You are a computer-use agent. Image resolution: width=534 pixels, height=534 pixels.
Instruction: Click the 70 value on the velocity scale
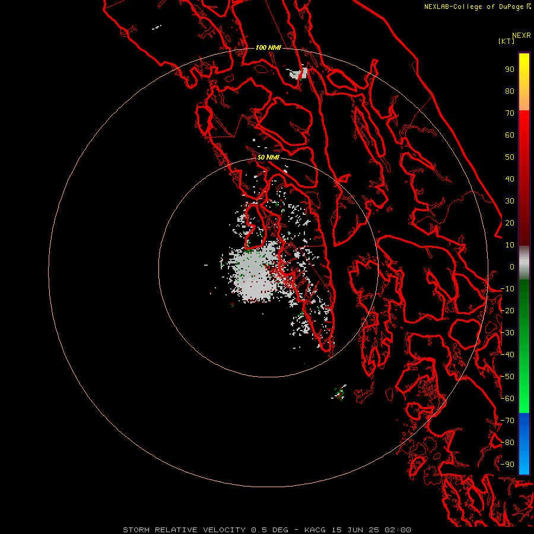click(510, 113)
